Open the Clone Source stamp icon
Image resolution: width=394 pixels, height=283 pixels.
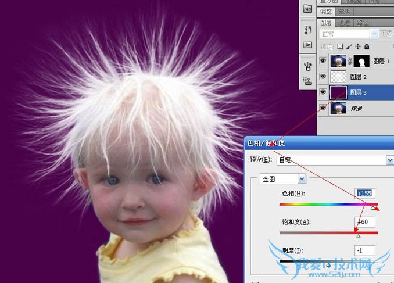pyautogui.click(x=308, y=80)
